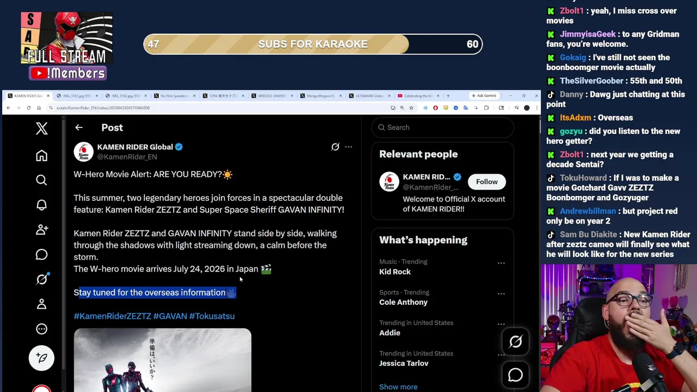Screen dimensions: 697x392
Task: Switch to the Celebrating YouTube tab
Action: coord(418,96)
